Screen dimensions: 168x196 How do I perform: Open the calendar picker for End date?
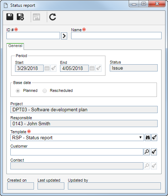coord(92,68)
